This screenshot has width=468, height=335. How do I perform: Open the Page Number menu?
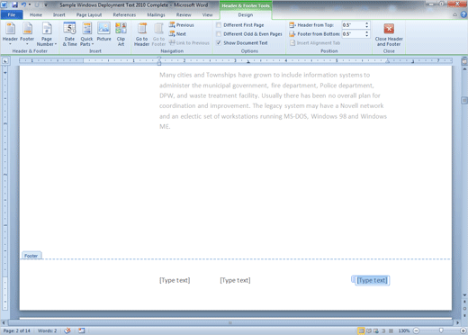tap(47, 34)
